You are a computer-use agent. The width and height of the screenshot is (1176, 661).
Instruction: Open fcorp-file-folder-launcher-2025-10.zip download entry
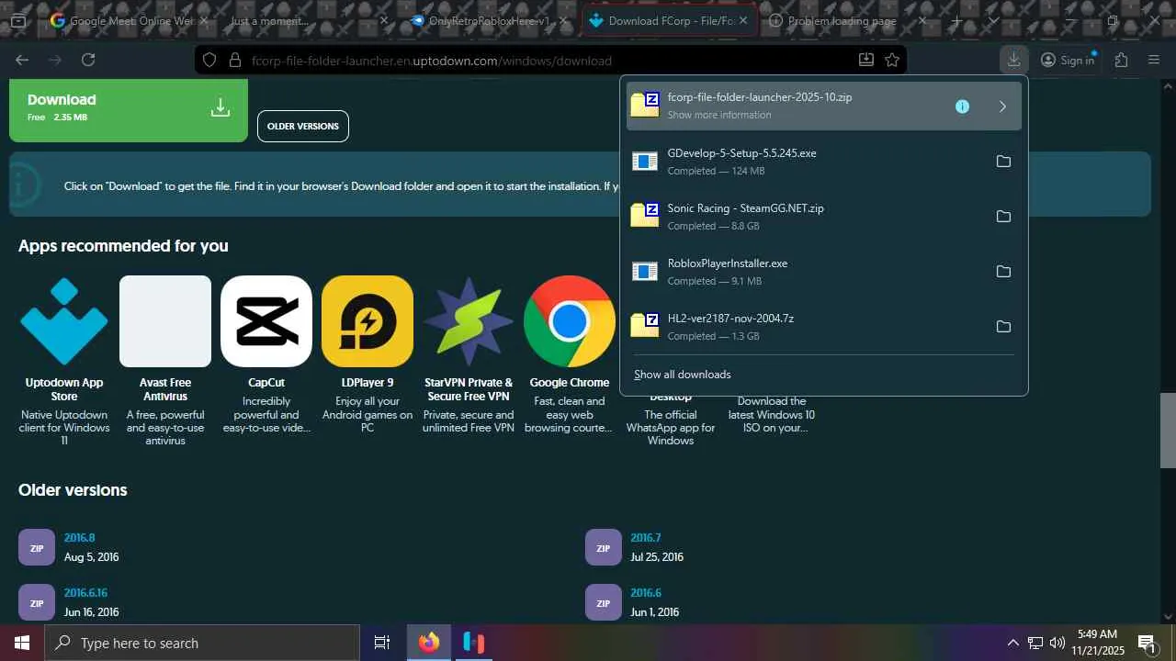(823, 106)
